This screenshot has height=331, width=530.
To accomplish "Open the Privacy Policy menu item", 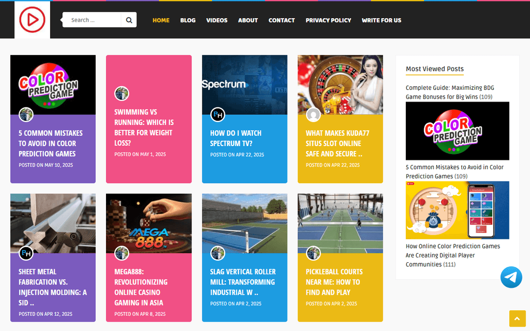I will (x=328, y=20).
